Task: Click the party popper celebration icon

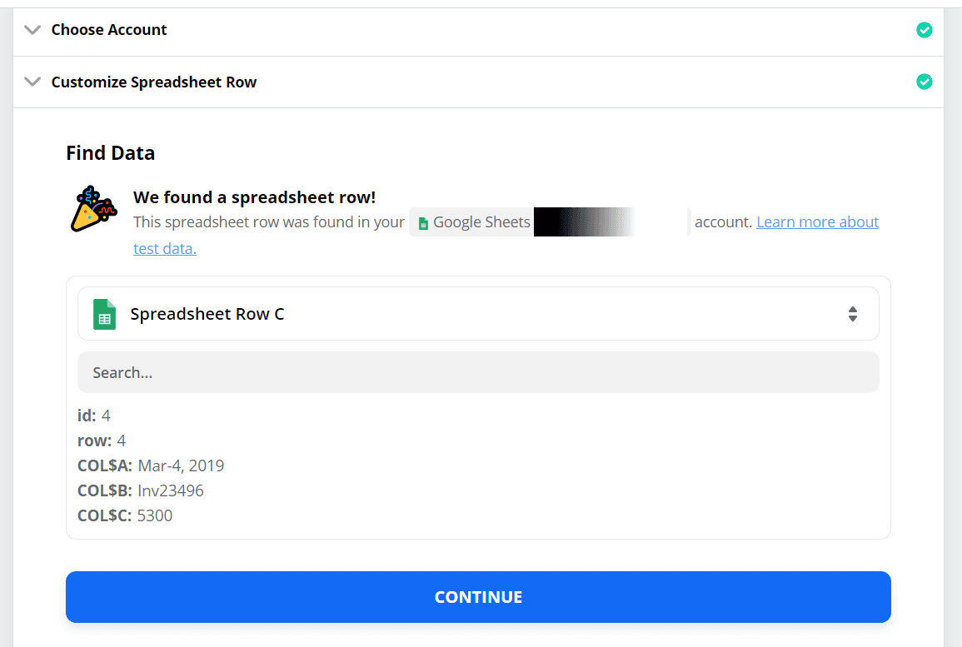Action: 93,209
